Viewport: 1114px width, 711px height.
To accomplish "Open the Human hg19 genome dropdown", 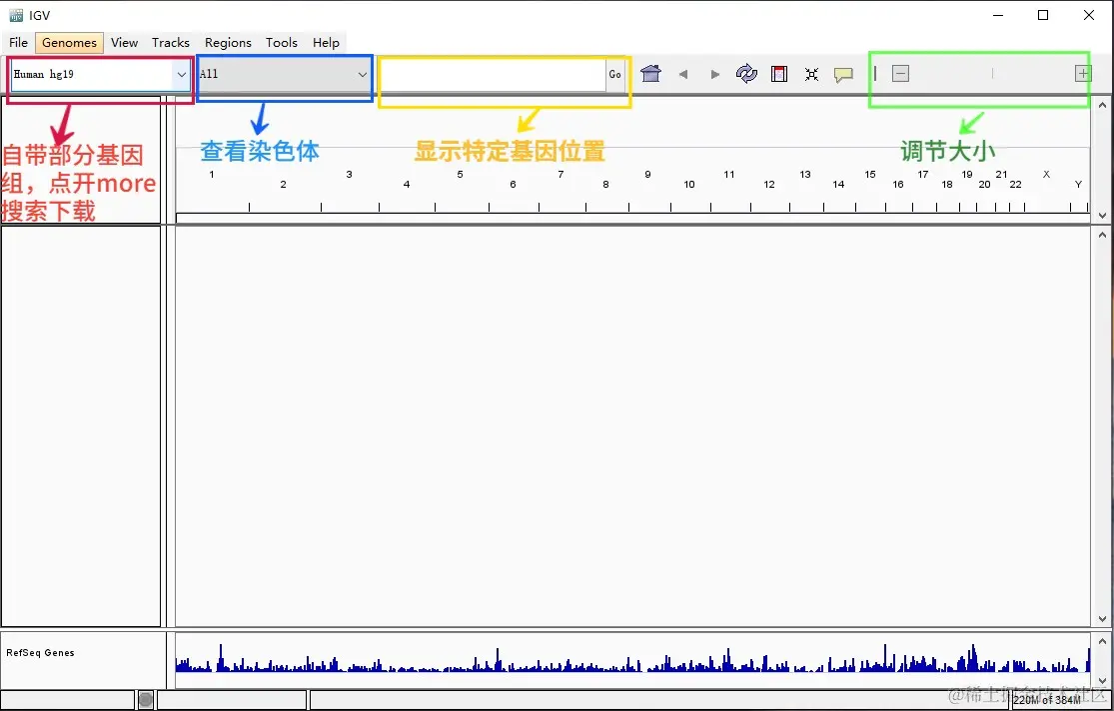I will pyautogui.click(x=100, y=74).
